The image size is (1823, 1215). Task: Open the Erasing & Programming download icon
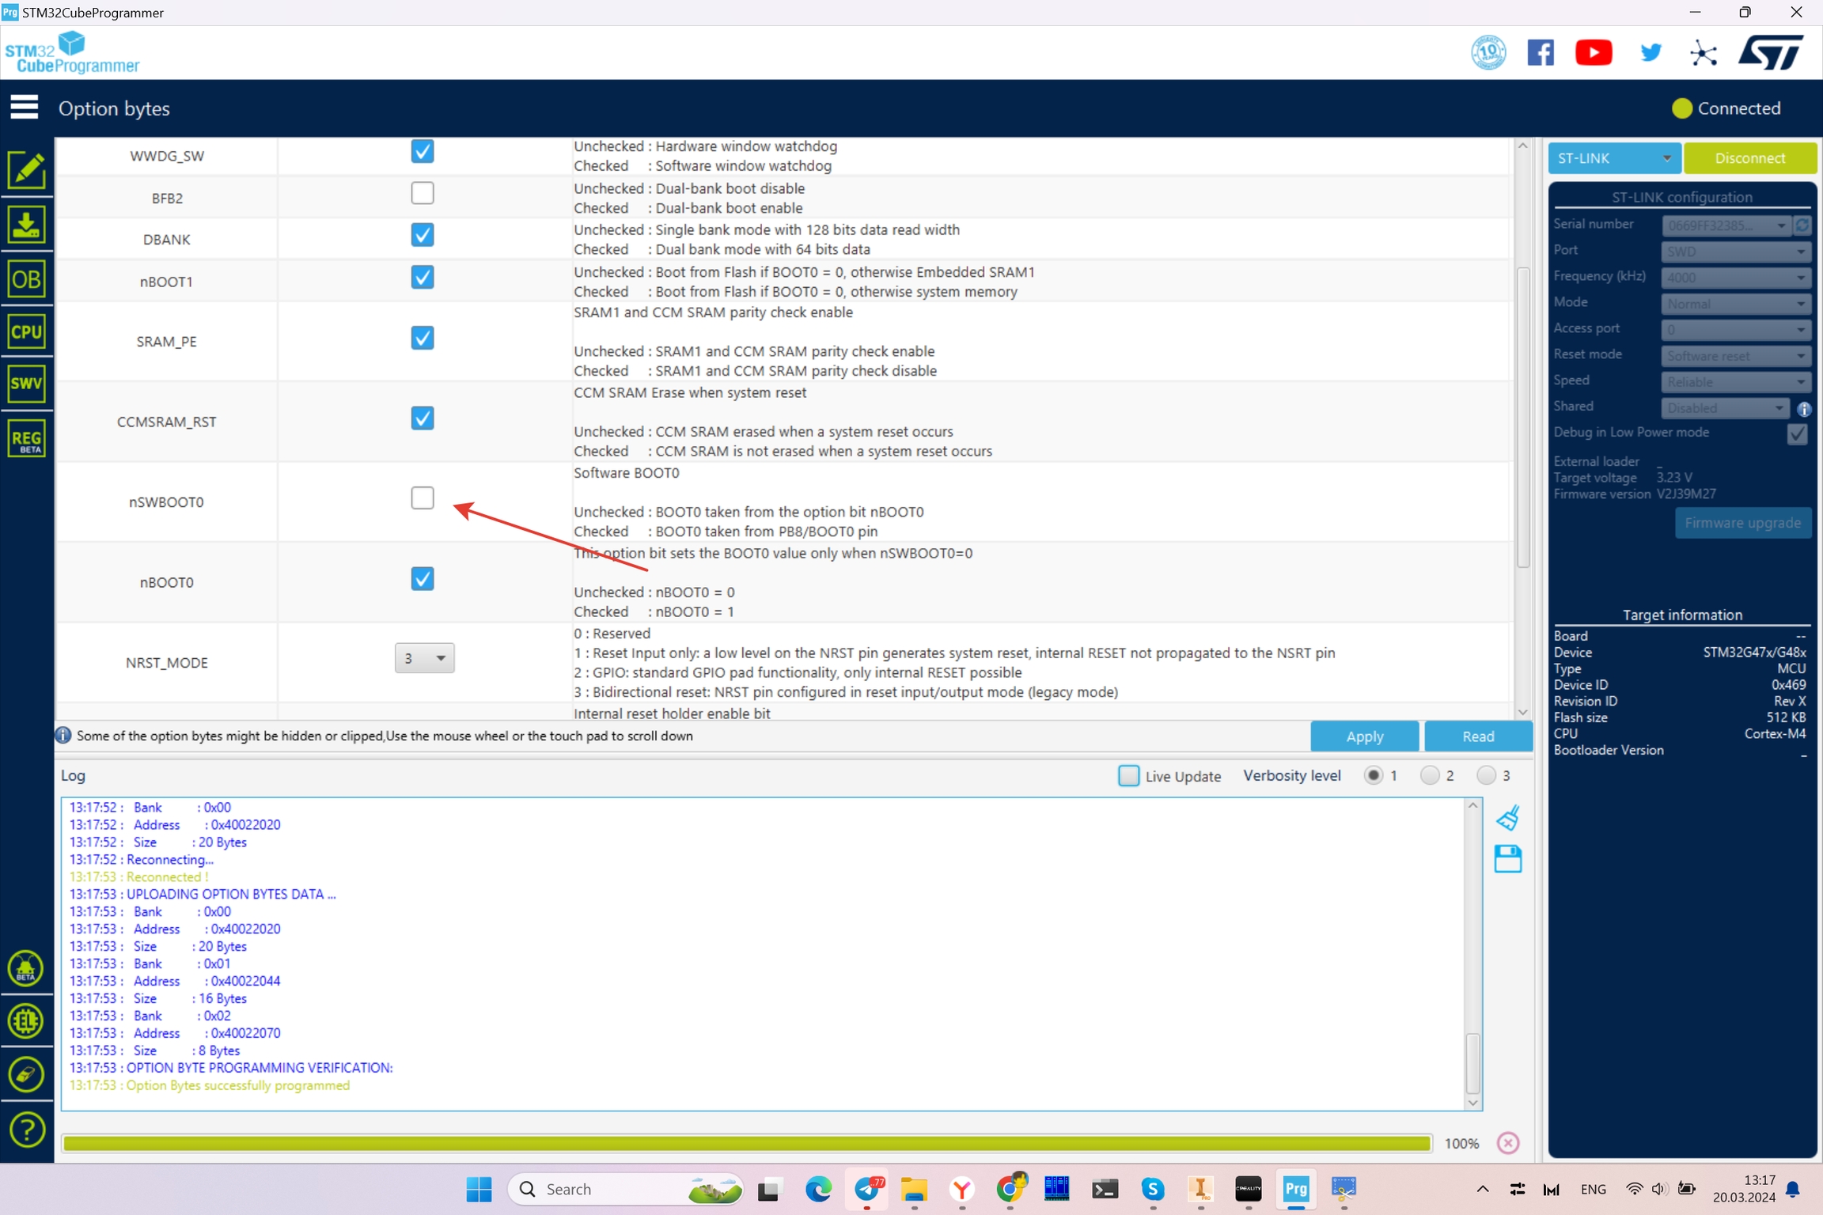(x=27, y=225)
